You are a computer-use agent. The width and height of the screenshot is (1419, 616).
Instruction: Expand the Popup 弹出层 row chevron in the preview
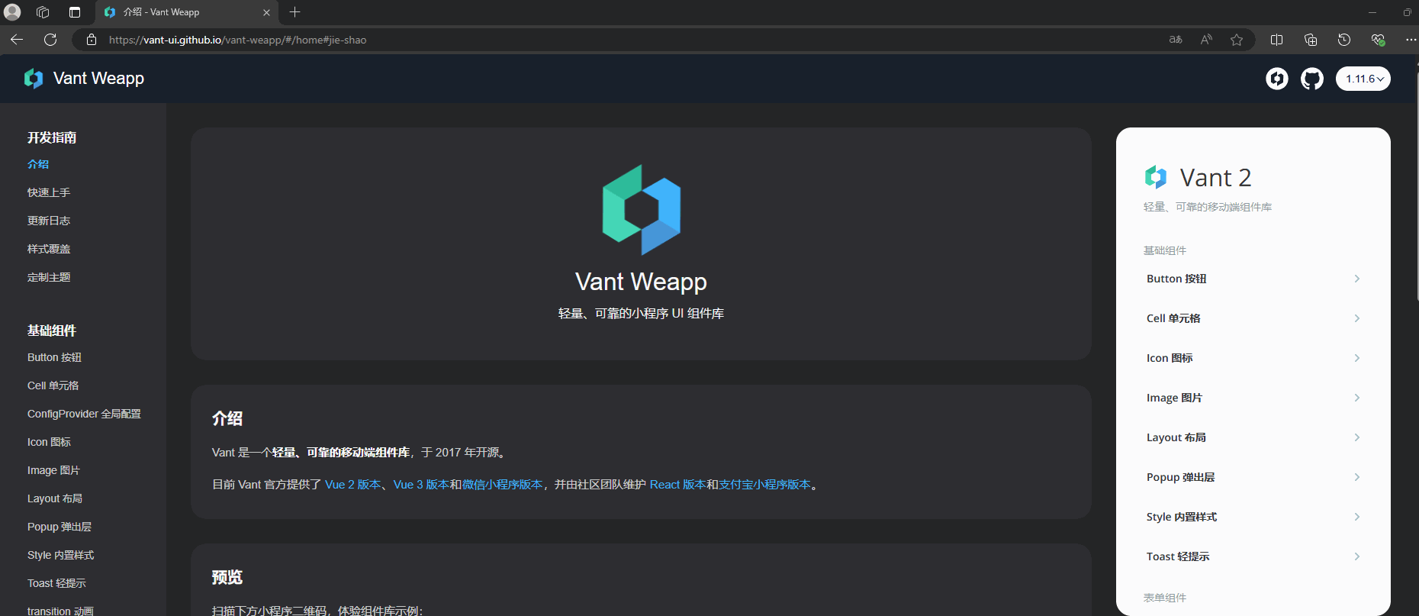point(1357,477)
